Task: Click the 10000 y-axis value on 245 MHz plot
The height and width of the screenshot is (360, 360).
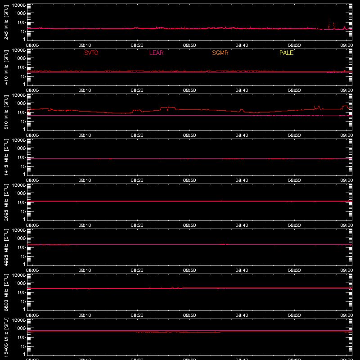Action: (19, 5)
